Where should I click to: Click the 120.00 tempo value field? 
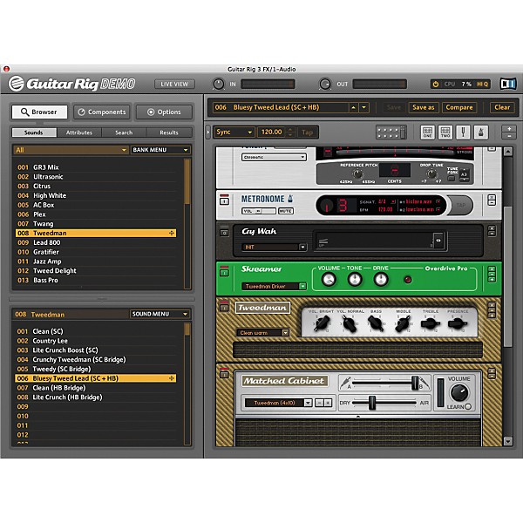point(271,132)
